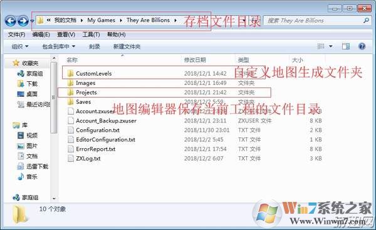This screenshot has height=230, width=376.
Task: Open the 工具(T) menu
Action: point(91,34)
